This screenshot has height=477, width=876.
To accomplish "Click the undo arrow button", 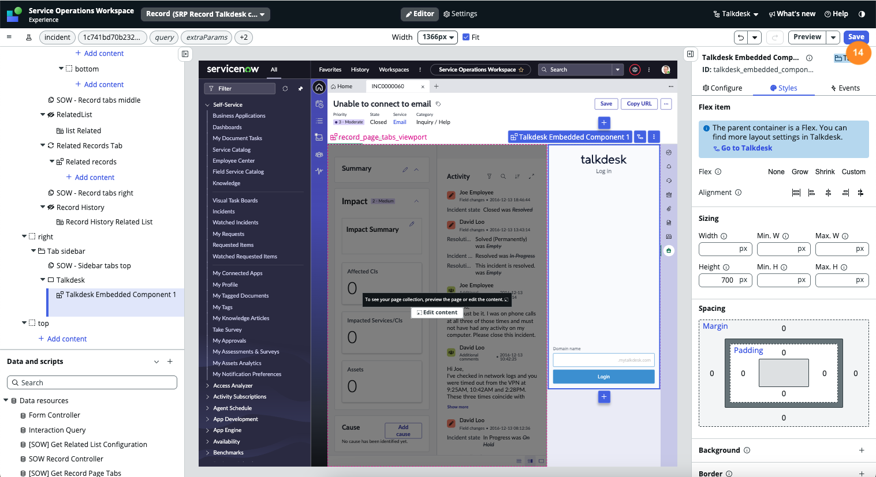I will tap(740, 37).
